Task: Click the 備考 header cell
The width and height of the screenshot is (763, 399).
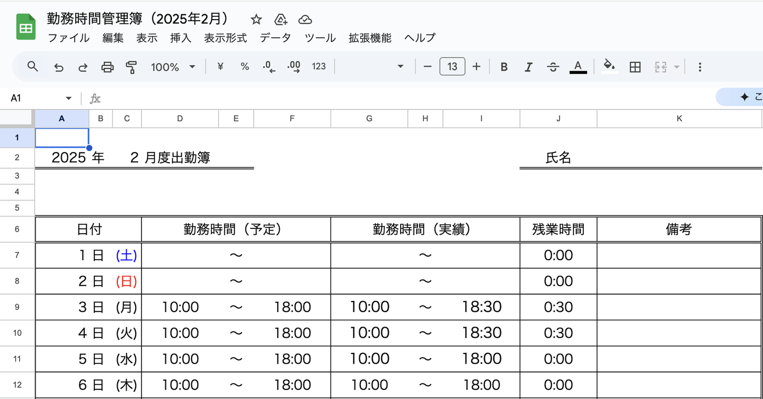Action: (x=679, y=229)
